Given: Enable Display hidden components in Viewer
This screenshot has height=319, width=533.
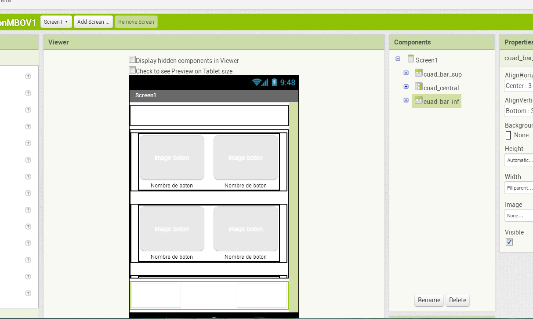Looking at the screenshot, I should click(x=132, y=59).
